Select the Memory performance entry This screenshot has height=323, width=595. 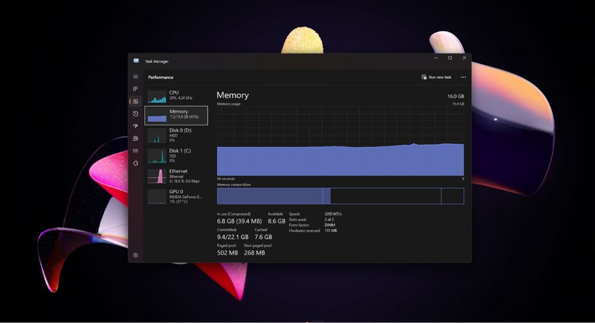(x=176, y=115)
